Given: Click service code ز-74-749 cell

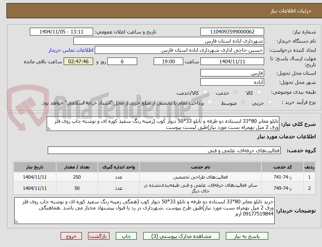Looking at the screenshot, I should tap(282, 188).
